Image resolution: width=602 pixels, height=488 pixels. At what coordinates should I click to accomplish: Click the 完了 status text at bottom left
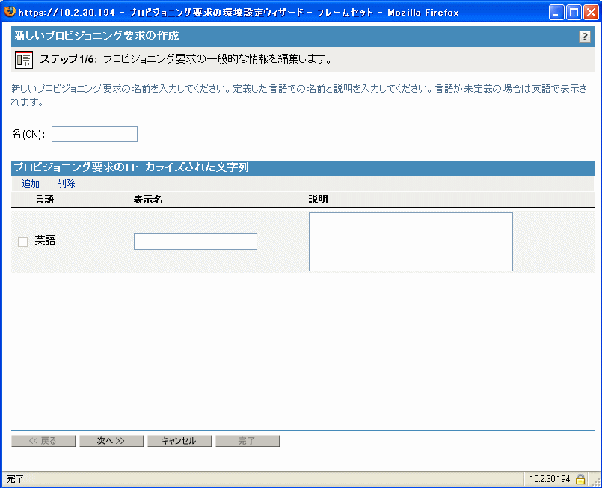(13, 477)
